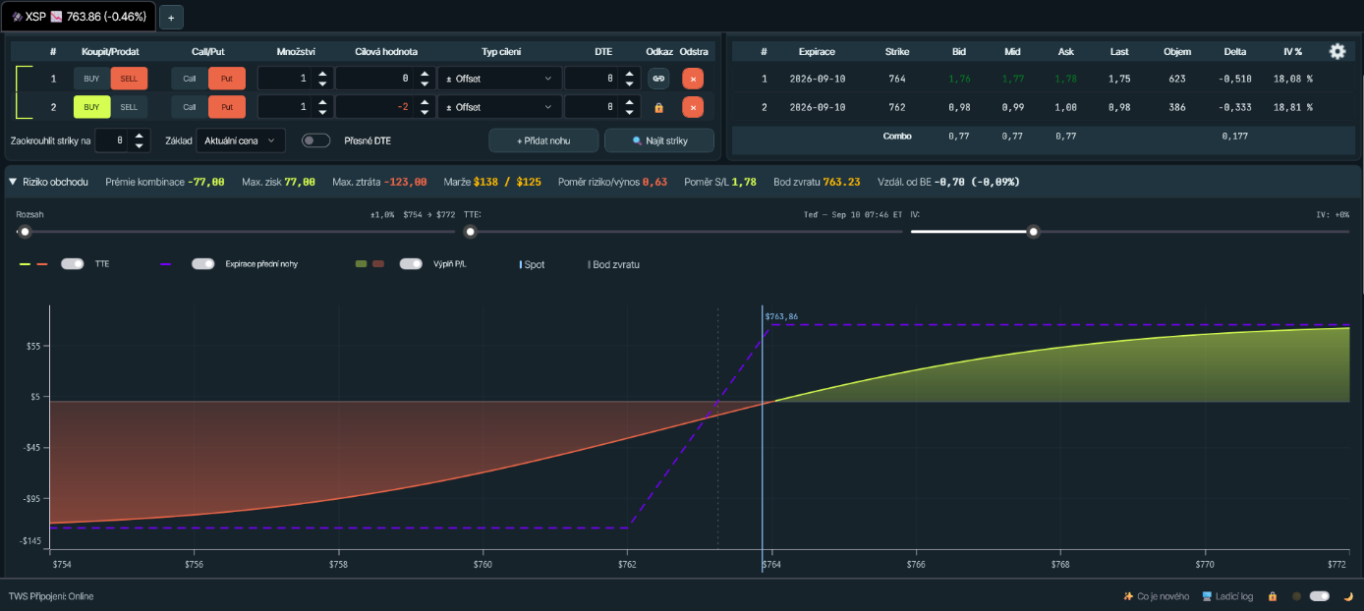Increase the strike rounding stepper
The image size is (1364, 611).
140,136
